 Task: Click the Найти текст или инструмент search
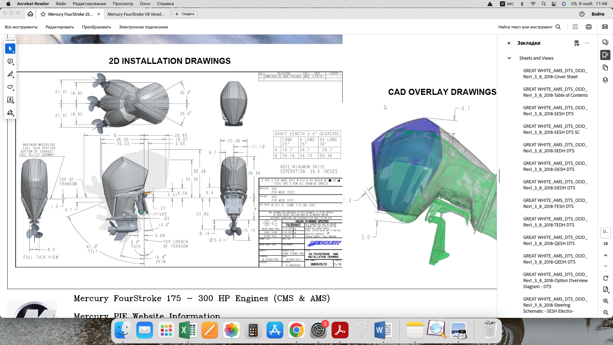coord(529,27)
